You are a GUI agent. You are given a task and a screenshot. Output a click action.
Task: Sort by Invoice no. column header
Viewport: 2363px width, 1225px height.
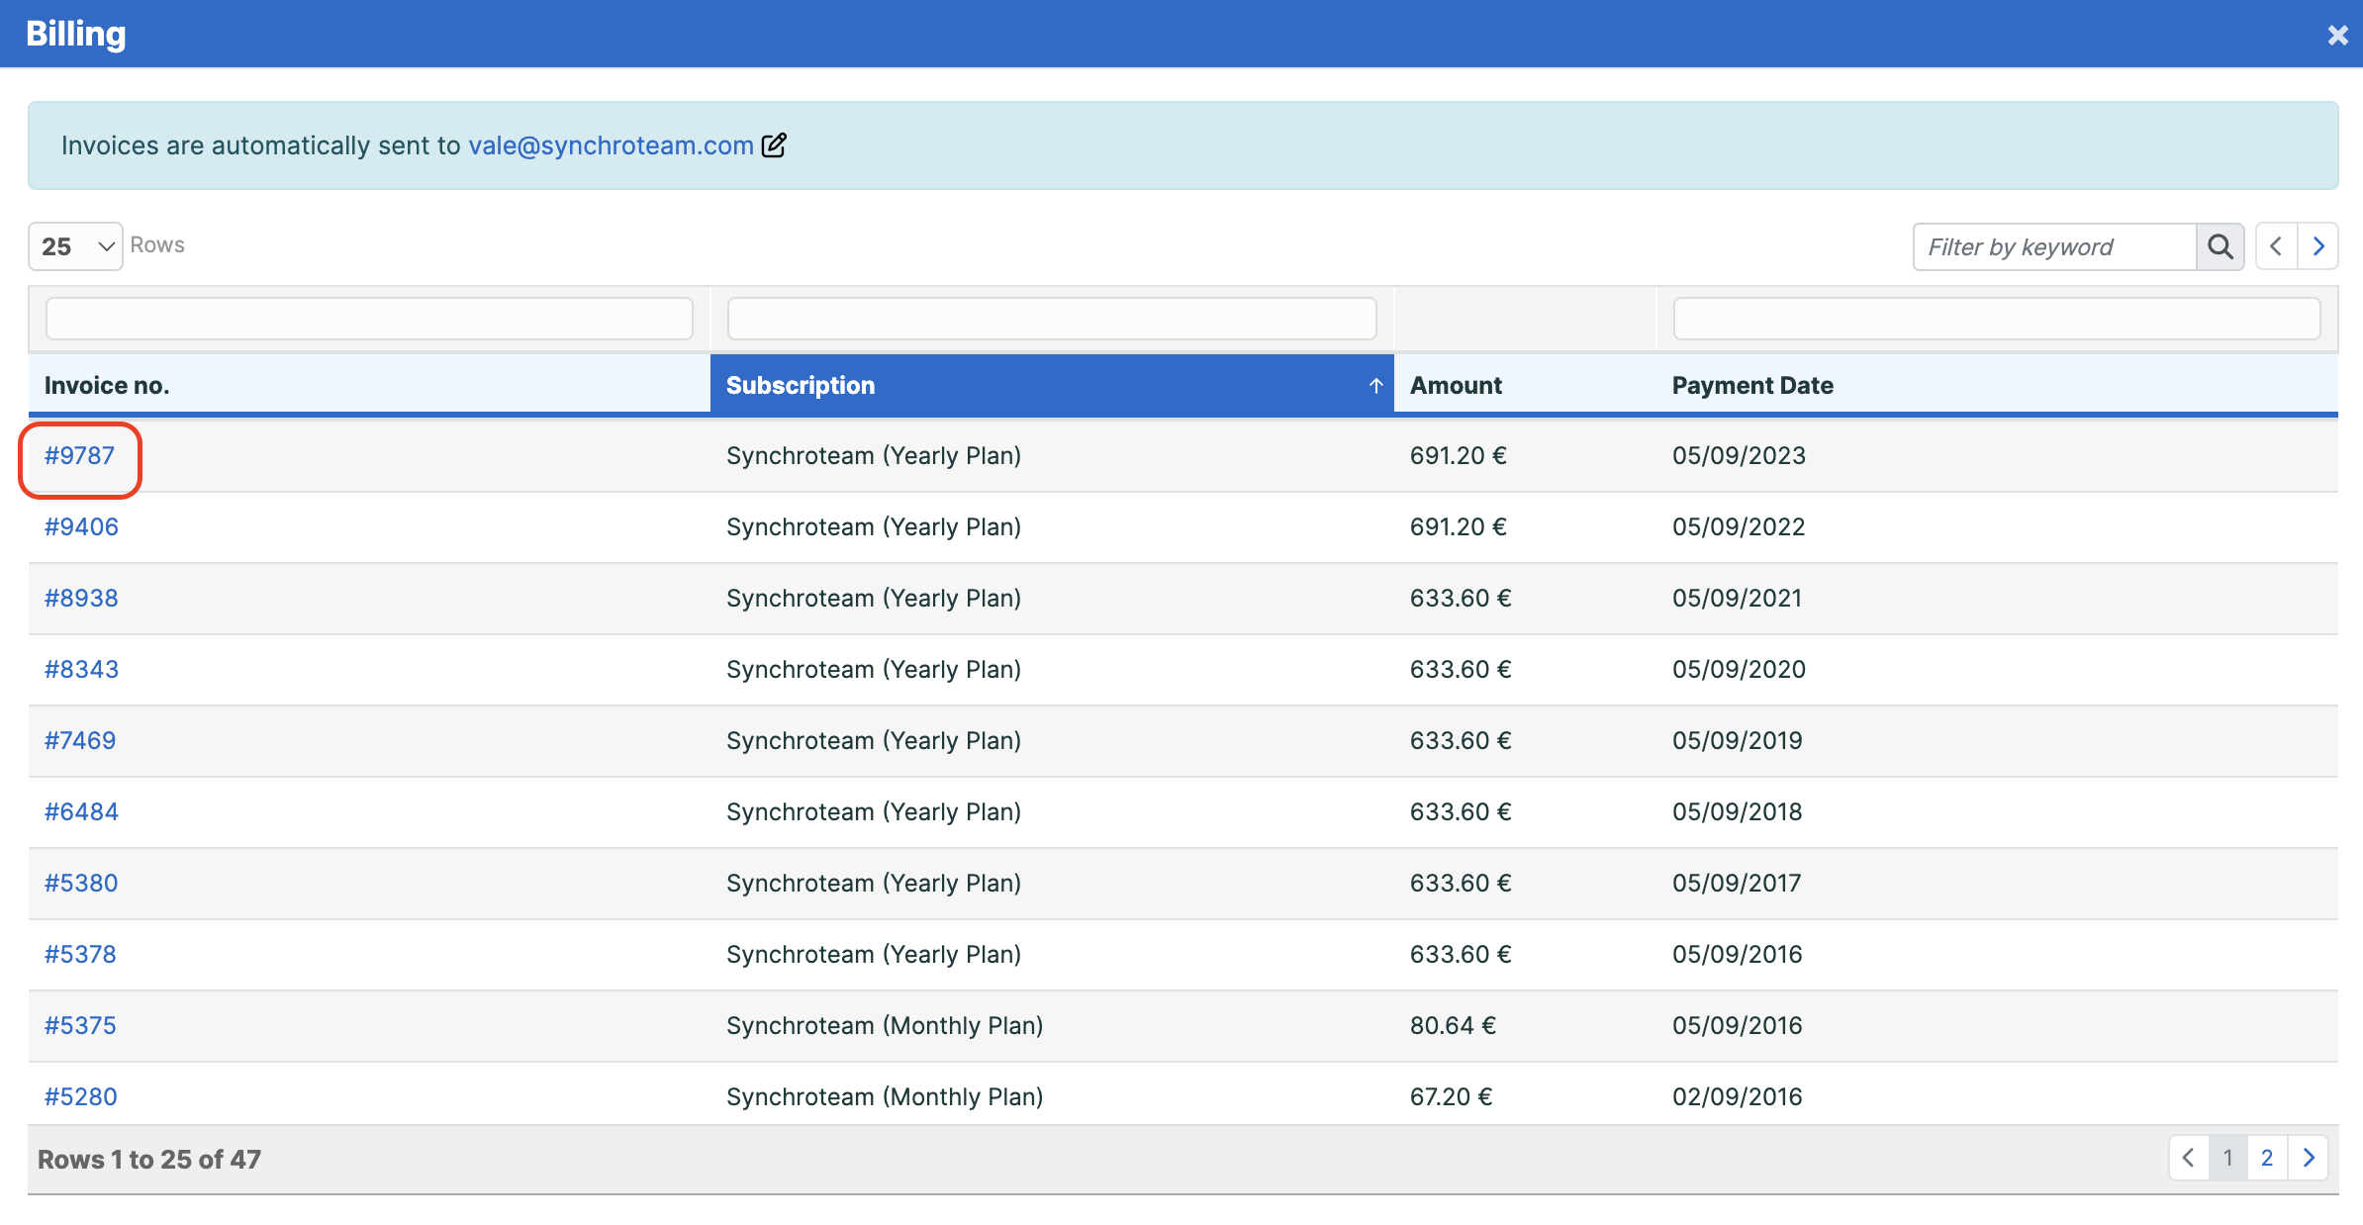(x=107, y=386)
